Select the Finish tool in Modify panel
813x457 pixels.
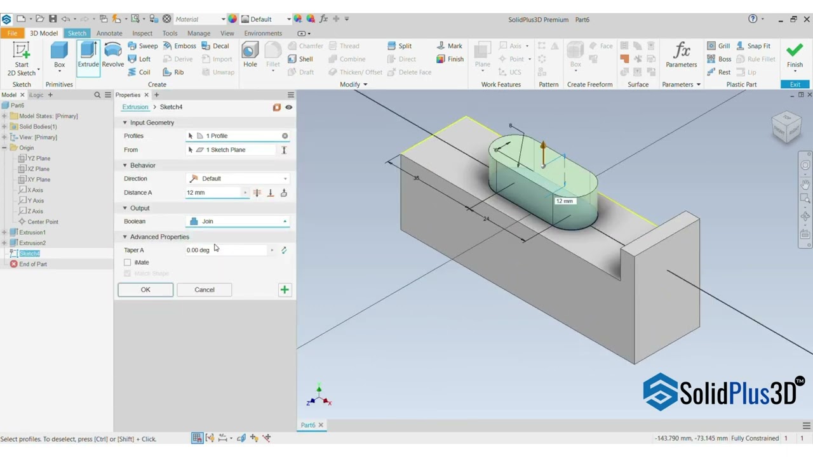pos(450,59)
